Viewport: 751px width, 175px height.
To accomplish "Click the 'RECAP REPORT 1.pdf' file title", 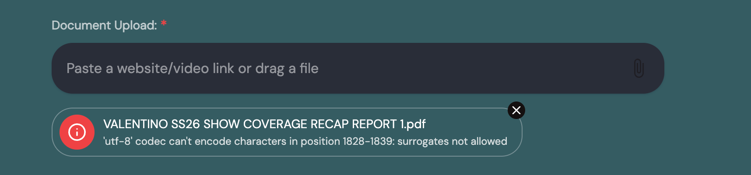I will tap(368, 124).
